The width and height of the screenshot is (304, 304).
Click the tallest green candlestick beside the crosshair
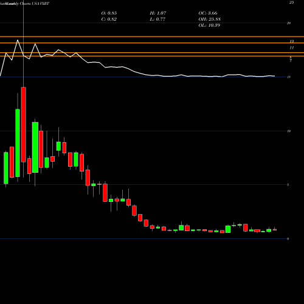point(18,143)
